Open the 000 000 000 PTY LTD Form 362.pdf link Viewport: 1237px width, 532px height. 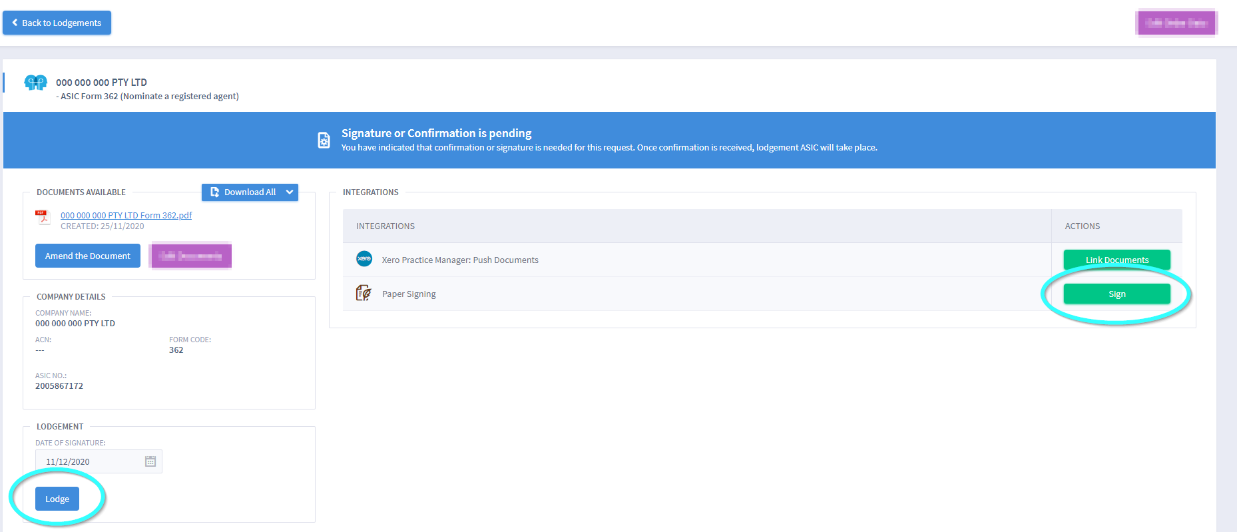tap(126, 215)
